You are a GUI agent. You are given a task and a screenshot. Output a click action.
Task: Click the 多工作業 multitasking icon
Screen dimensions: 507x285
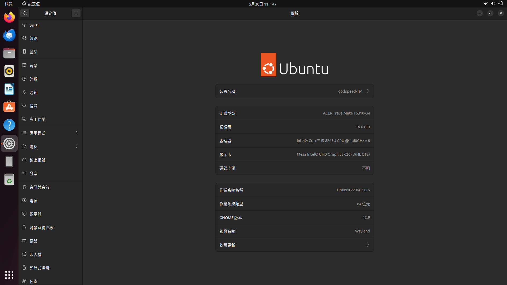click(24, 119)
